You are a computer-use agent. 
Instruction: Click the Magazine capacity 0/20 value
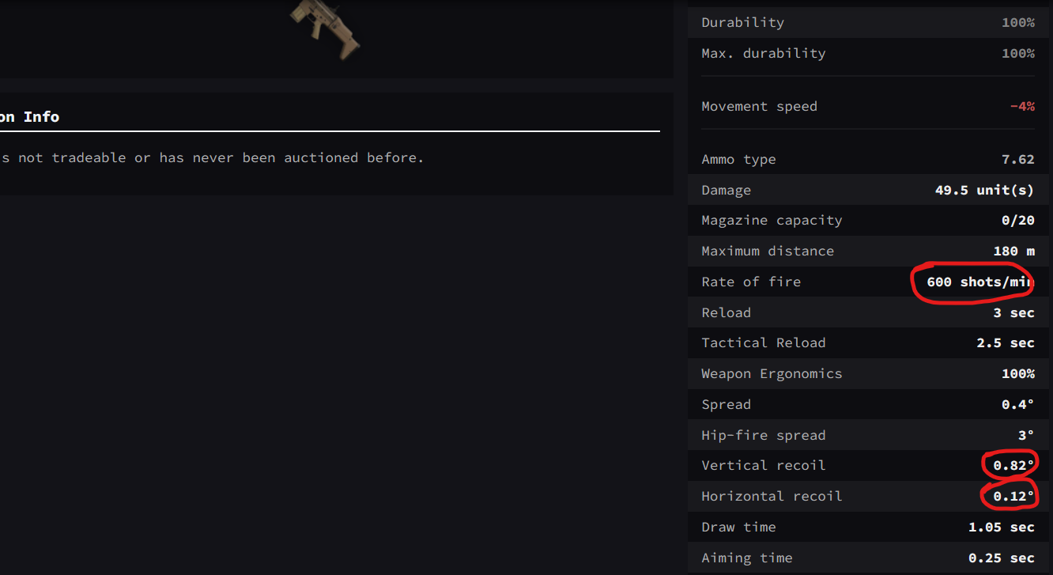[x=1017, y=221]
